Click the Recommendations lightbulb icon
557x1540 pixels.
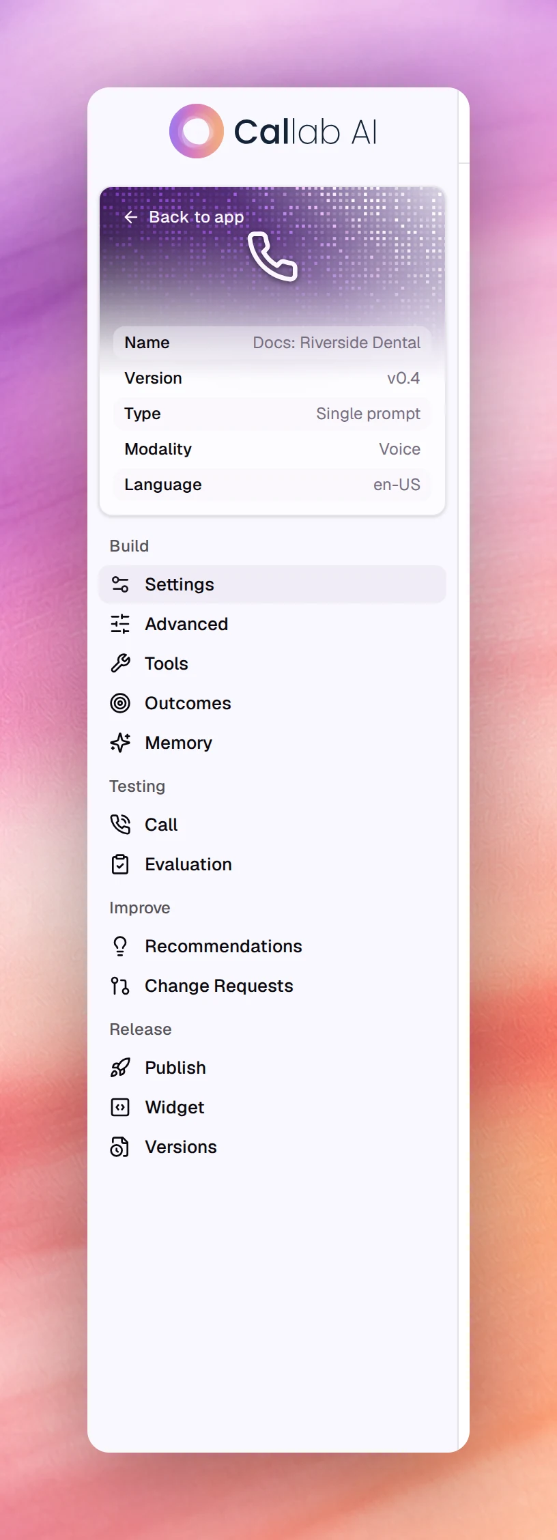tap(120, 946)
